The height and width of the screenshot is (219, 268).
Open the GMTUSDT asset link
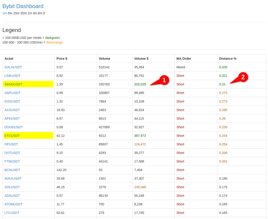pos(12,93)
